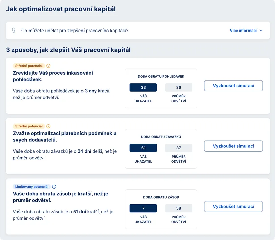Click Vyzkoušet simulaci for doba obratu pohledávek
Screen dimensions: 275x240
click(233, 86)
